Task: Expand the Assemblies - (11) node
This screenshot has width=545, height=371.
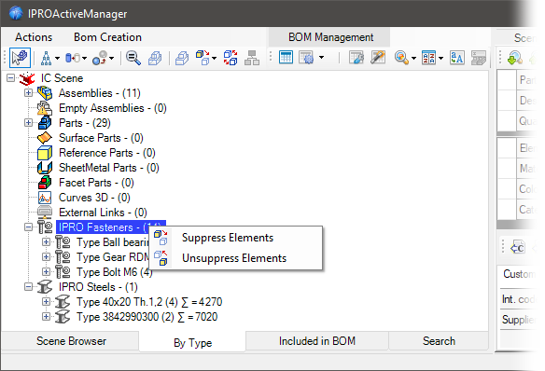Action: (29, 93)
